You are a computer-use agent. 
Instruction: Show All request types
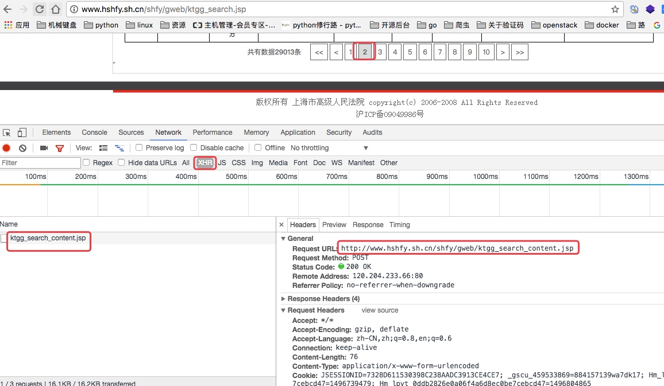click(186, 163)
